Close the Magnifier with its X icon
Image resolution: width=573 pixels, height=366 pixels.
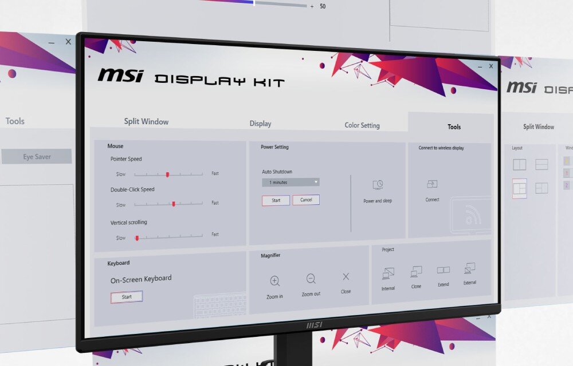346,278
